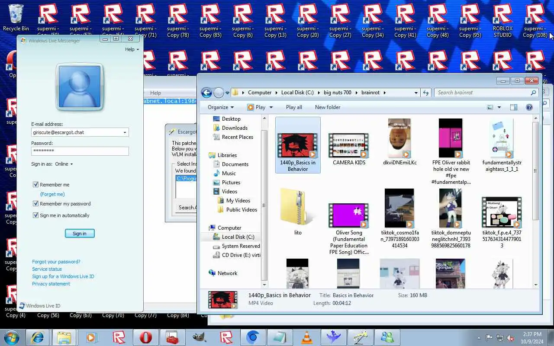This screenshot has width=554, height=346.
Task: Show hidden system tray icons arrow
Action: [x=479, y=338]
